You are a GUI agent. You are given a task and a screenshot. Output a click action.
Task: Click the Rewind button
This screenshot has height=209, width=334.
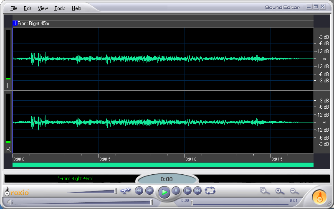(149, 191)
